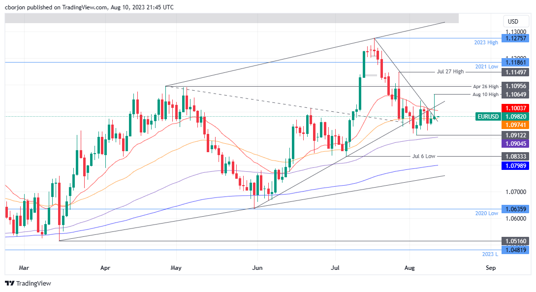Screen dimensions: 536x292
Task: Select the 2021 Low label 1.11861
Action: pyautogui.click(x=515, y=62)
